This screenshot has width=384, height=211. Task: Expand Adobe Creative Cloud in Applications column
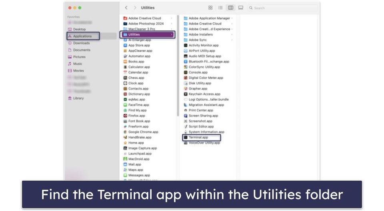pyautogui.click(x=172, y=18)
